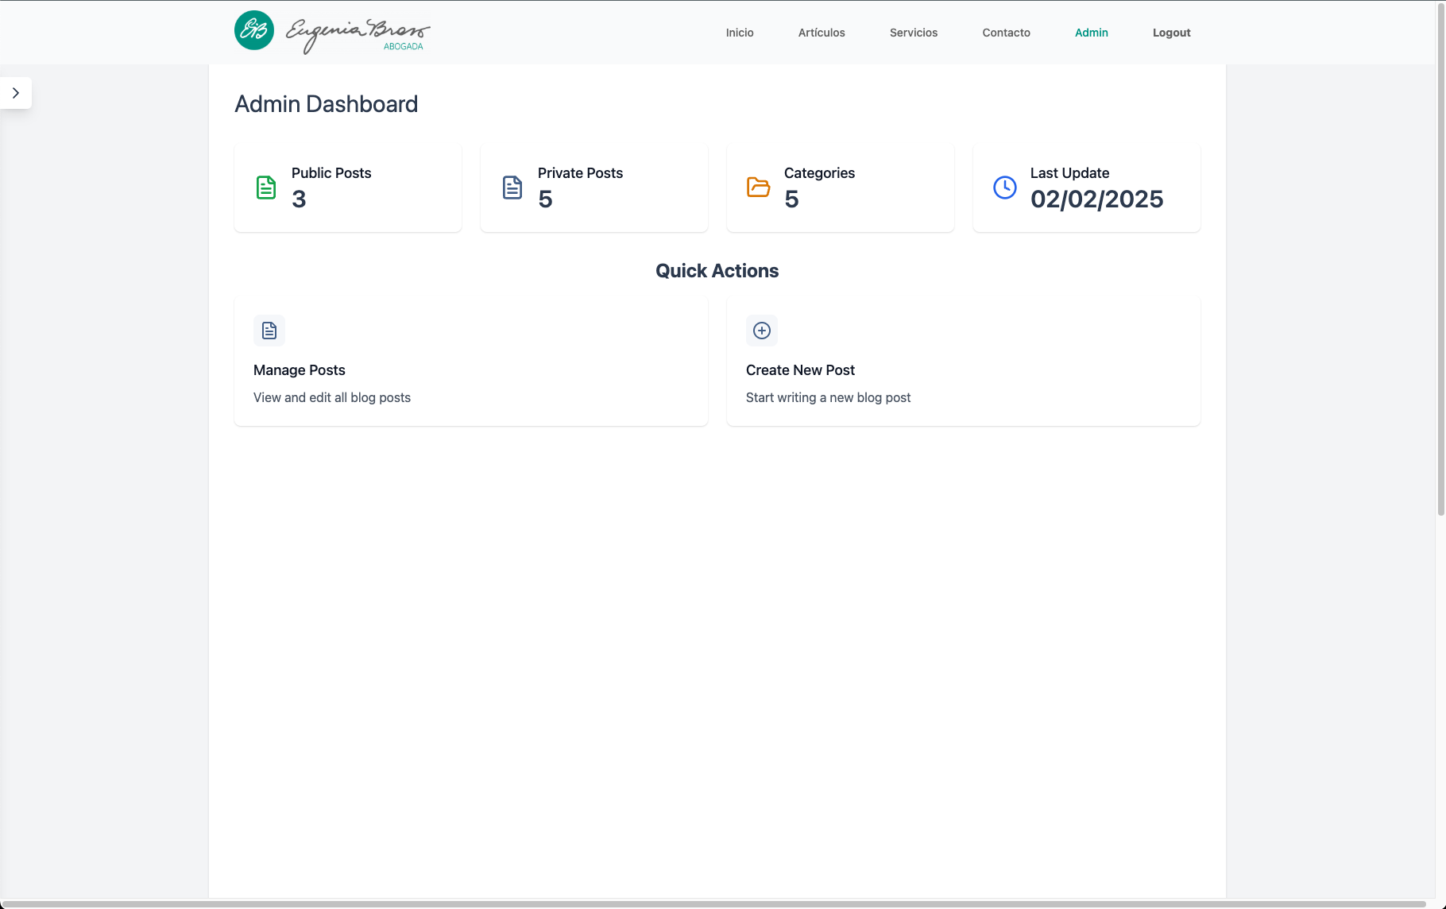Click the Quick Actions heading

pos(717,271)
